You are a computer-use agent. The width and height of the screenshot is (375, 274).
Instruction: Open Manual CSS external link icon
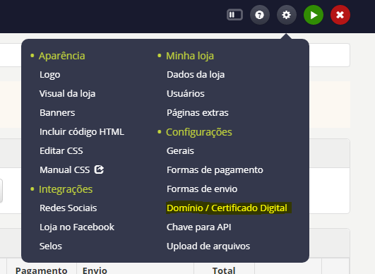tap(99, 169)
